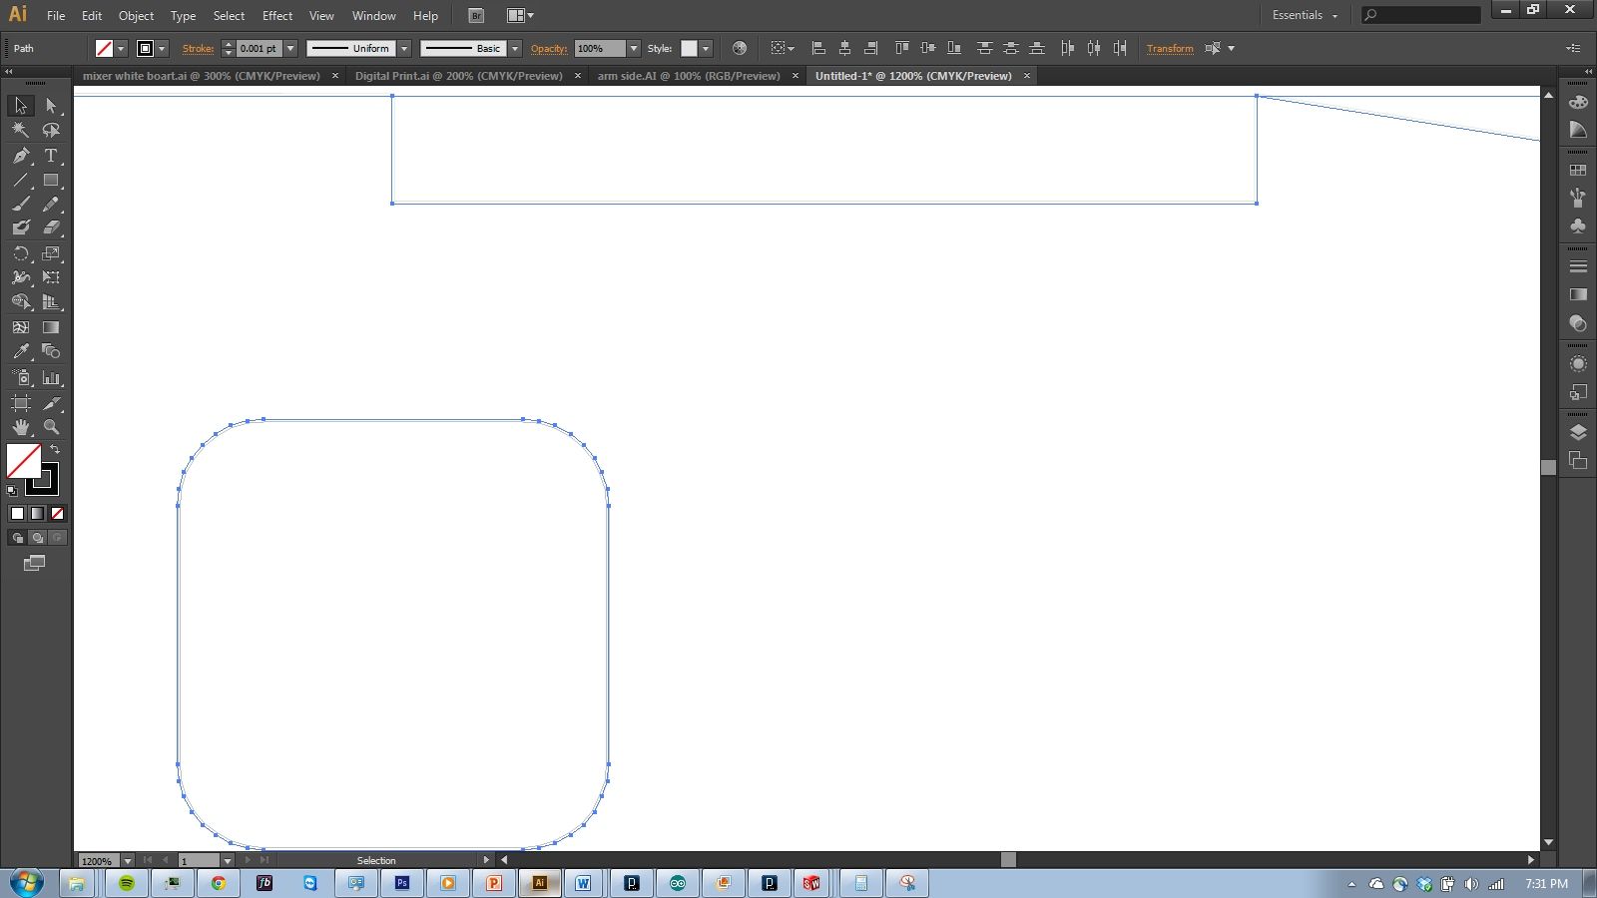1597x898 pixels.
Task: Select the Rectangle tool
Action: [51, 181]
